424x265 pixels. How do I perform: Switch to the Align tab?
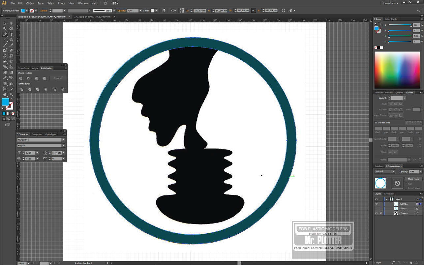[x=35, y=68]
